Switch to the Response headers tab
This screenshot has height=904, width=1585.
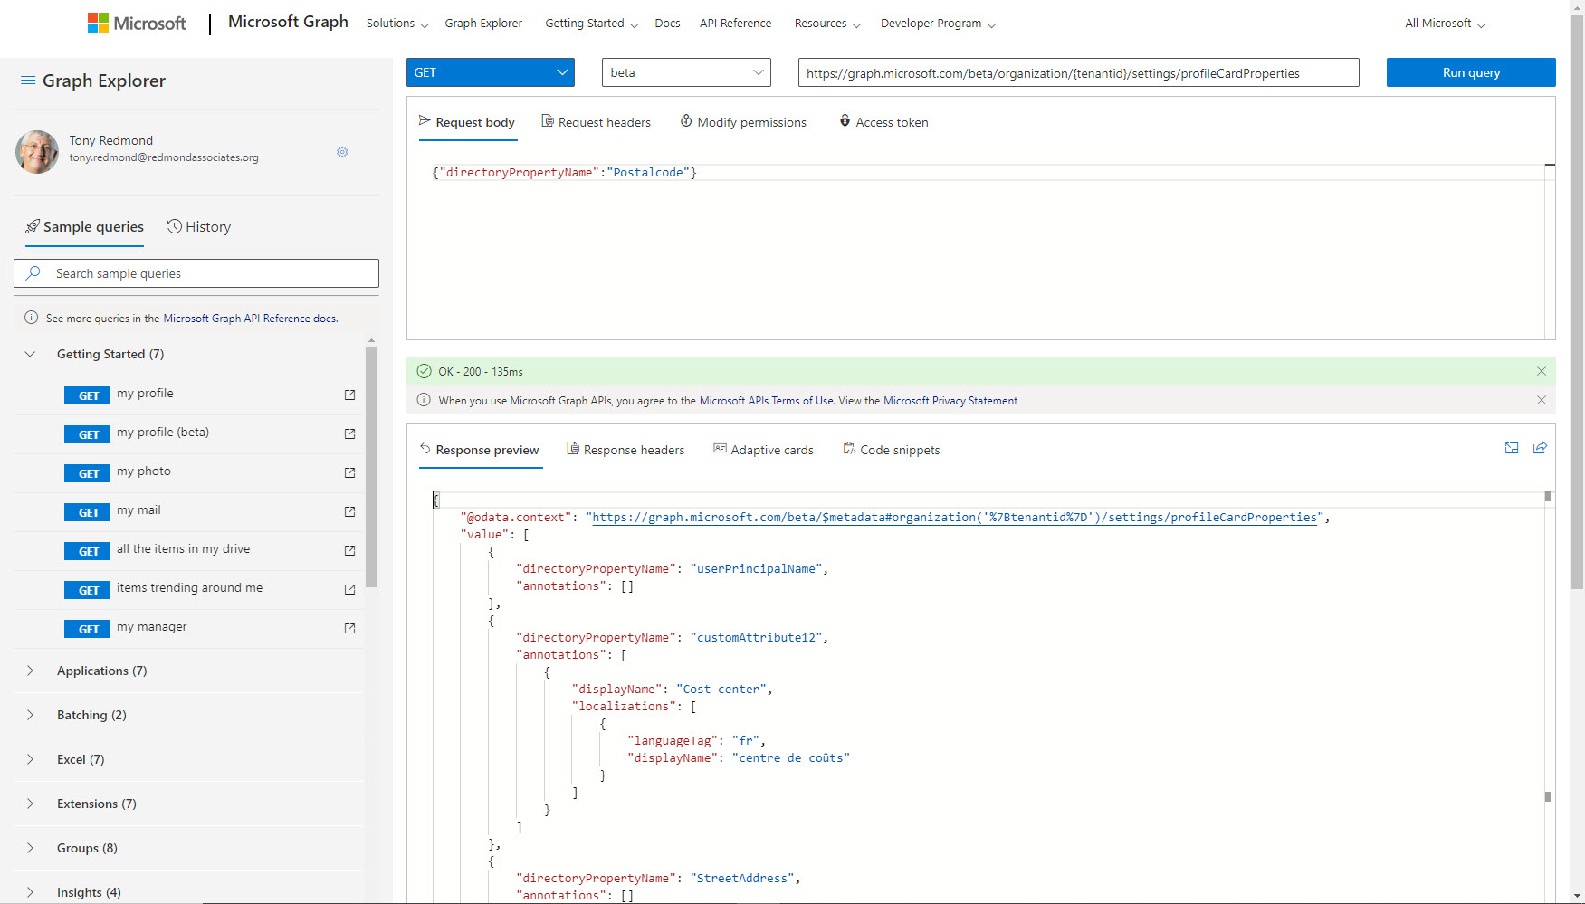tap(625, 450)
